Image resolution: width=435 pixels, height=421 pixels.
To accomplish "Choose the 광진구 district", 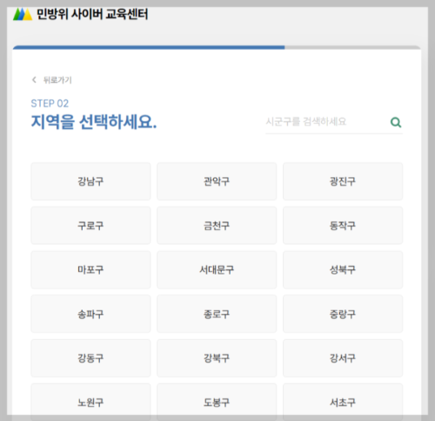I will point(343,181).
